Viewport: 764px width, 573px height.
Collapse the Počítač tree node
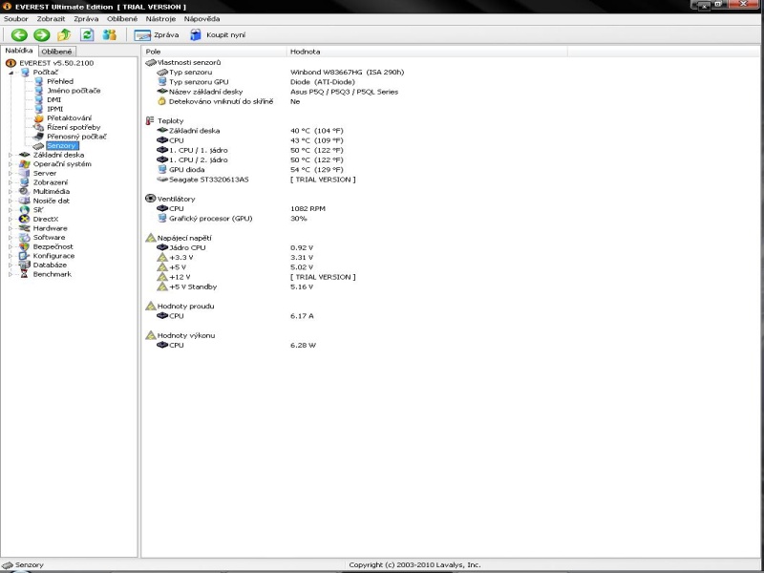point(11,73)
